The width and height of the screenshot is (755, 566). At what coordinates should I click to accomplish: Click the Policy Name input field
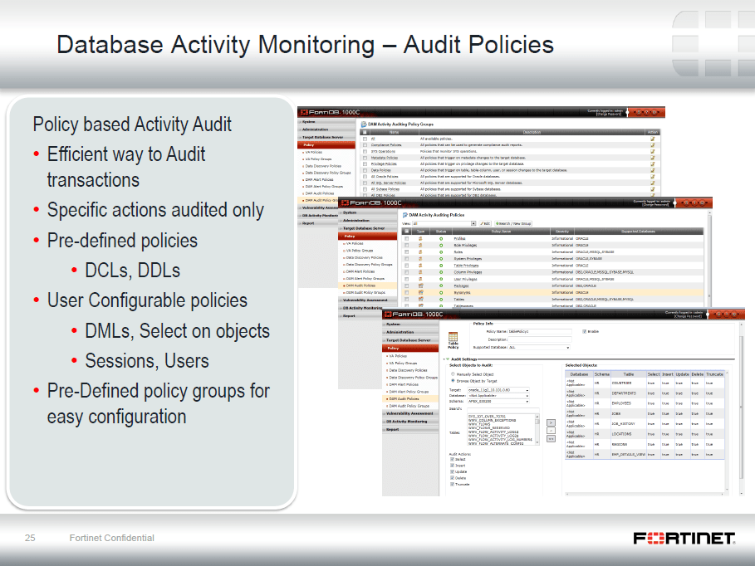540,332
